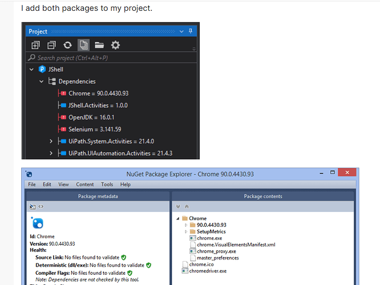Click the 'Version: 90.0.4430.93' text
This screenshot has width=380, height=285.
tap(52, 244)
